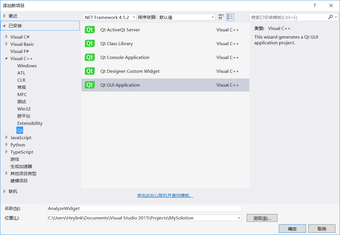Select MFC under Visual C++
Screen dimensions: 340x235
point(22,94)
